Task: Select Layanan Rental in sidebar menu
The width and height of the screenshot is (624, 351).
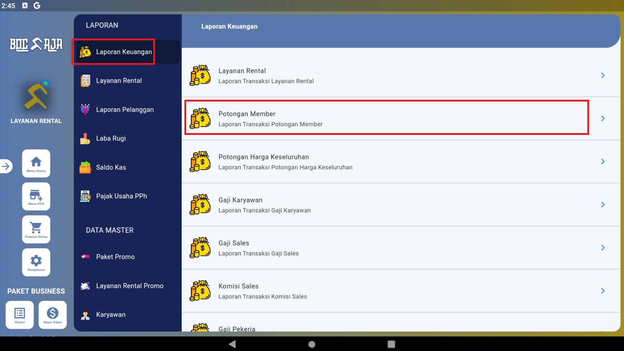Action: (x=127, y=81)
